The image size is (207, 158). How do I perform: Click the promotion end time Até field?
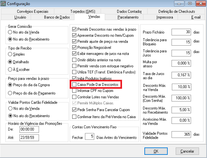coord(29,138)
